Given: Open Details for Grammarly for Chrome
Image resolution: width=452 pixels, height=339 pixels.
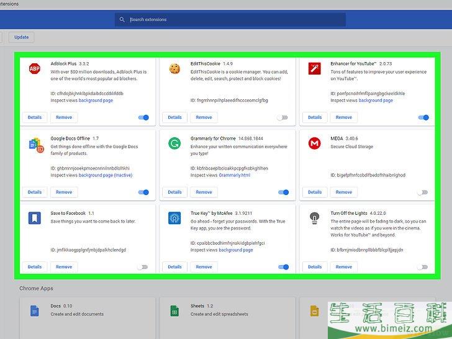Looking at the screenshot, I should [x=174, y=192].
